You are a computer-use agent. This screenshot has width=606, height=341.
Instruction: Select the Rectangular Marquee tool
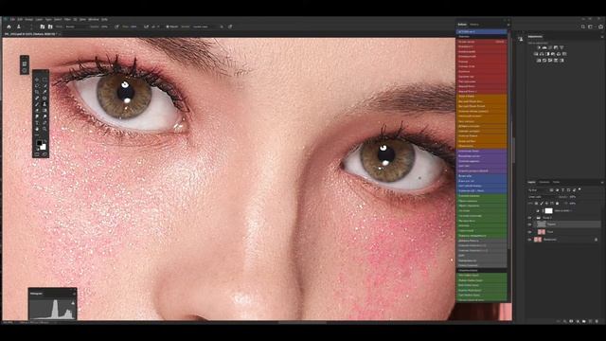(x=45, y=80)
